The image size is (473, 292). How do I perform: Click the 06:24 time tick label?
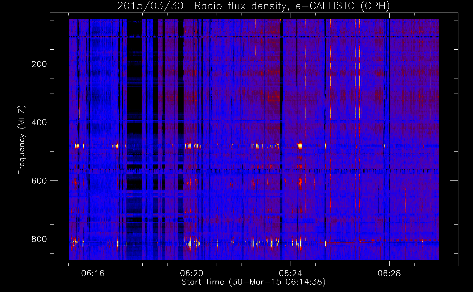pos(291,274)
